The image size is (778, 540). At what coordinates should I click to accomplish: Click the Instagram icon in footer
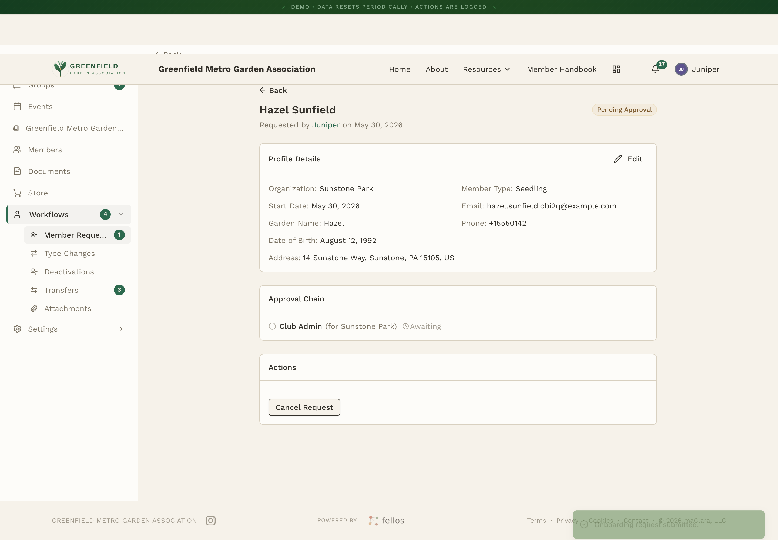point(211,520)
